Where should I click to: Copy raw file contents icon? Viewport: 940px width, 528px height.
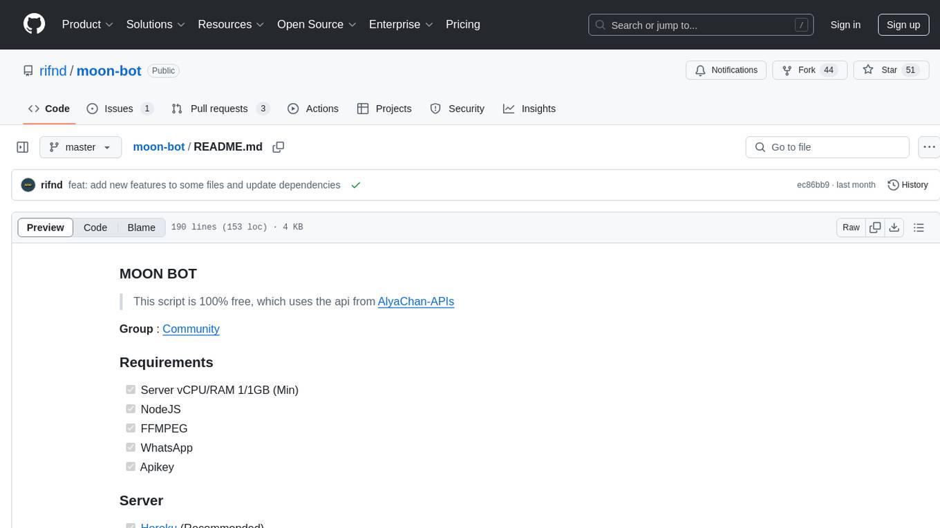(875, 227)
